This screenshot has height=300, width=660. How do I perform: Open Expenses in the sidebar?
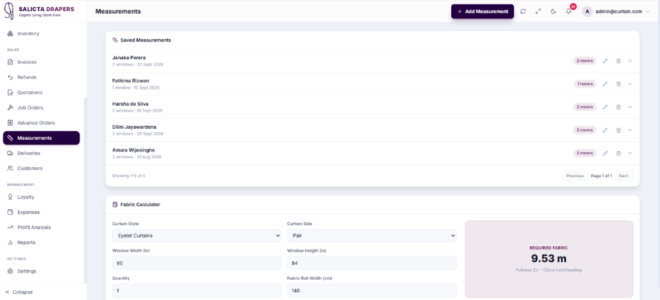(x=41, y=212)
